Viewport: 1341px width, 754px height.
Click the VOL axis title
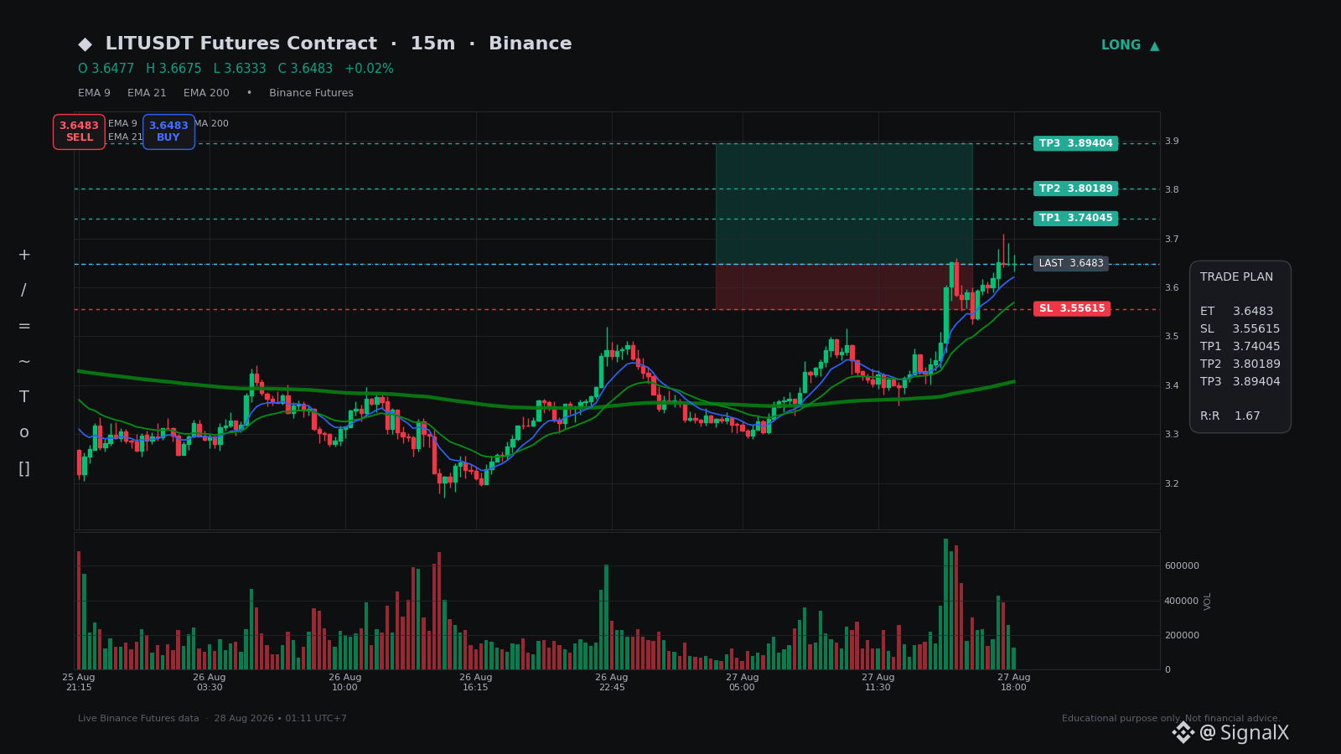point(1208,601)
